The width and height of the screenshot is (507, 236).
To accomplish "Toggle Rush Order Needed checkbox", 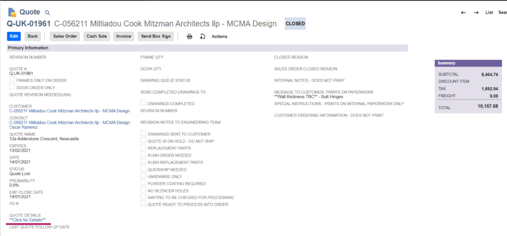I will pyautogui.click(x=143, y=155).
